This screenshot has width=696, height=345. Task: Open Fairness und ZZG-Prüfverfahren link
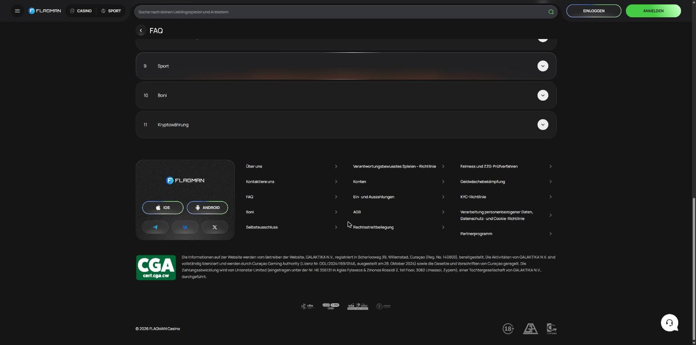[506, 166]
